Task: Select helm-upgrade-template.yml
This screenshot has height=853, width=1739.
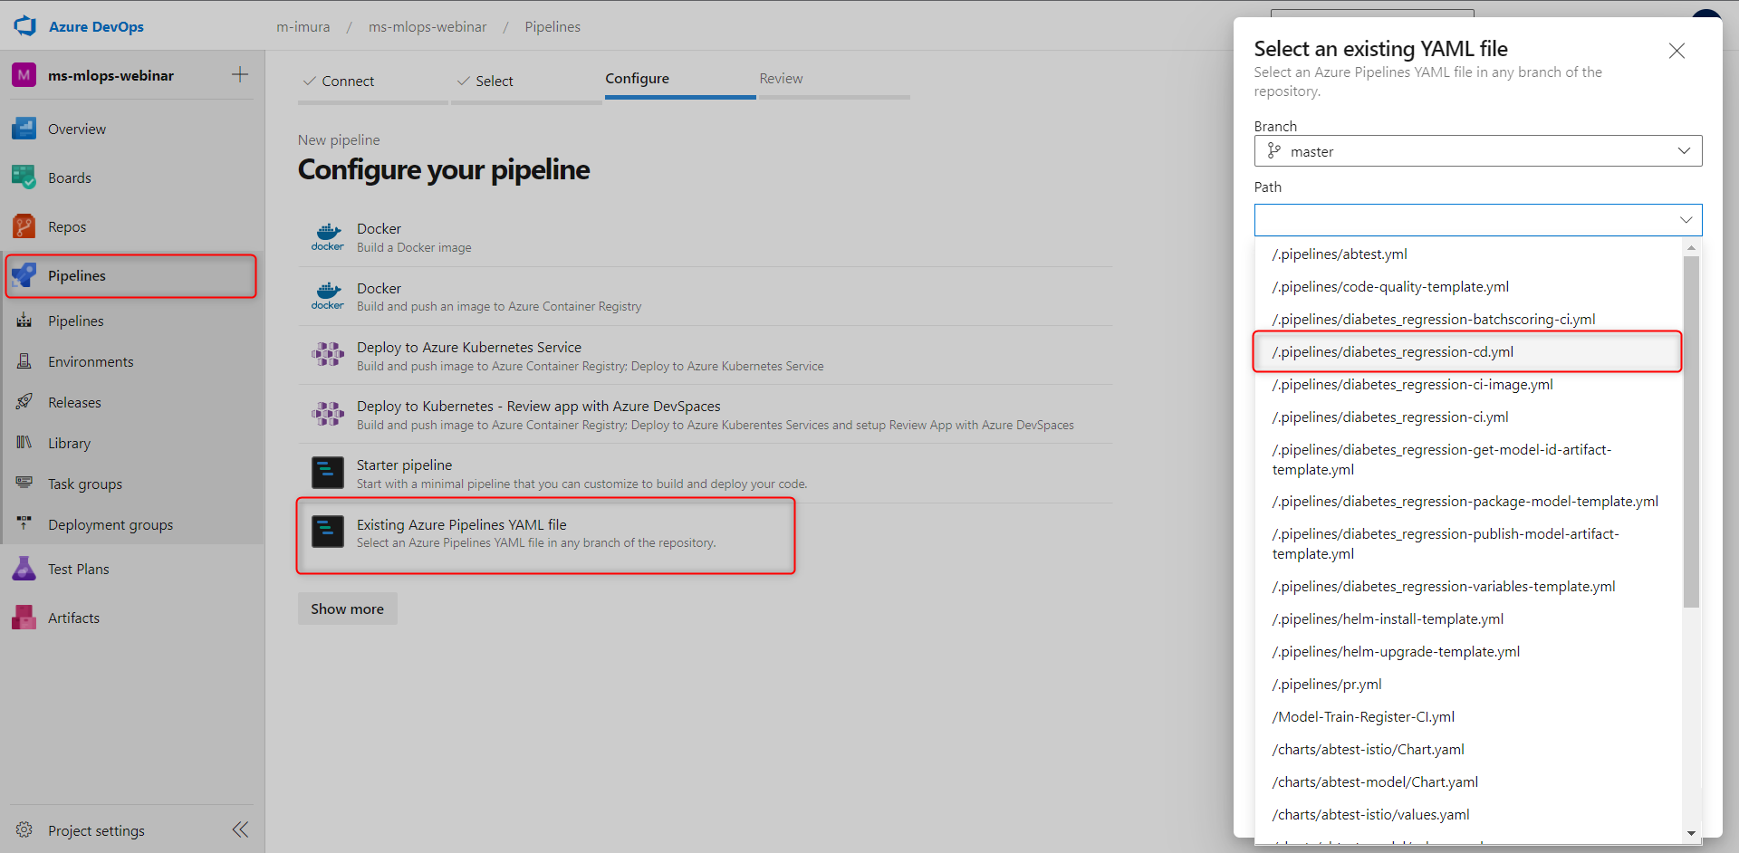Action: click(1468, 652)
